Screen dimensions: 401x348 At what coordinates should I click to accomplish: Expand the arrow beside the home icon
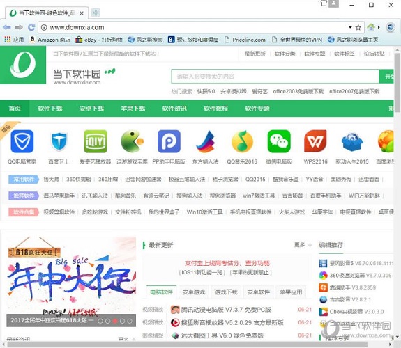click(379, 27)
